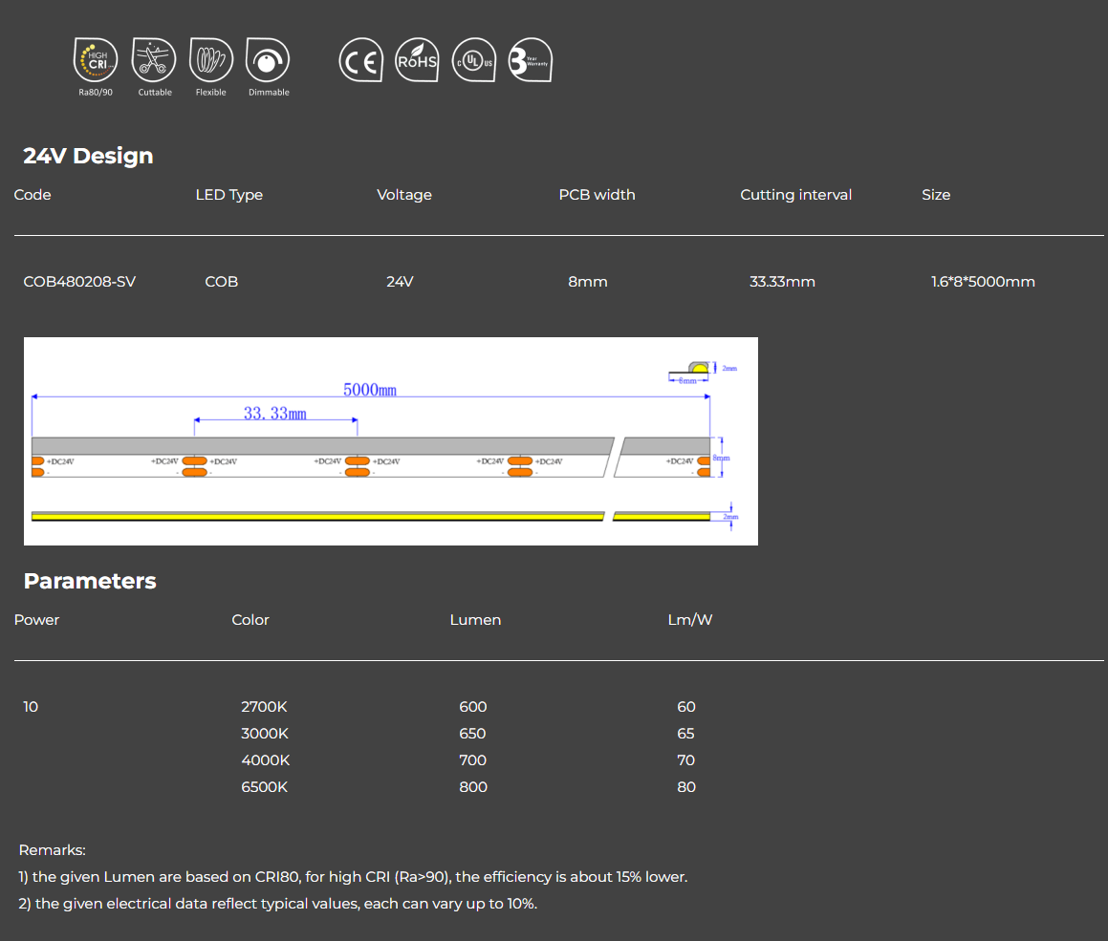Click the Parameters heading
The image size is (1108, 941).
[90, 581]
